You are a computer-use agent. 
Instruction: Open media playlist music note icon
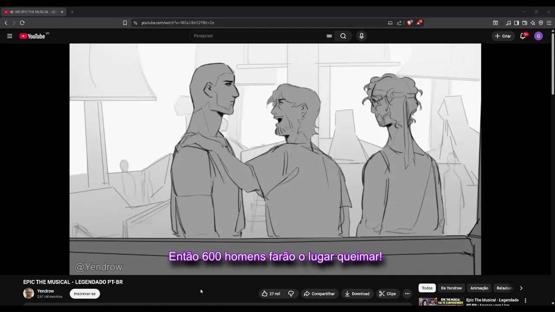(509, 23)
